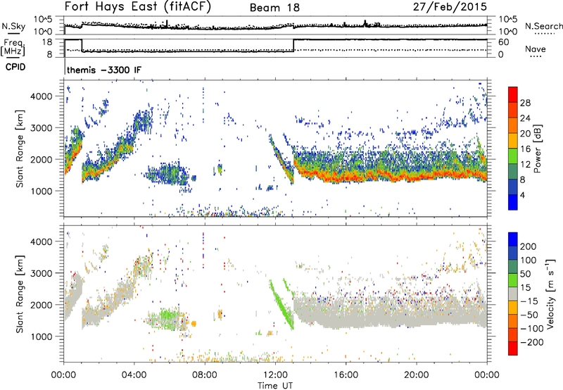
Task: Pick the bright blue bottom Power colorbar segment
Action: pos(513,202)
